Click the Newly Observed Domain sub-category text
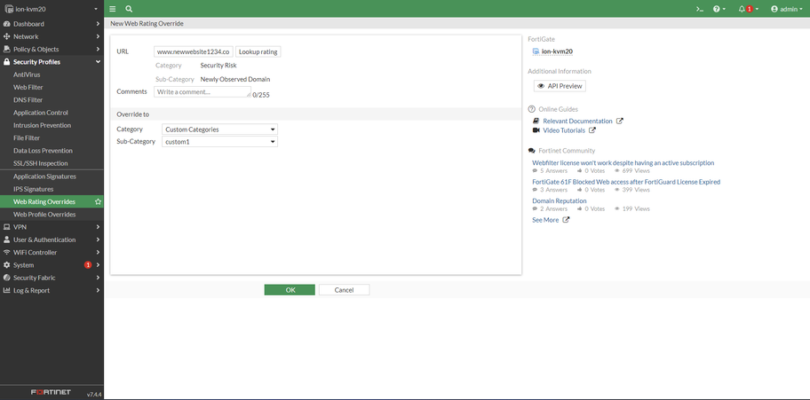The height and width of the screenshot is (400, 810). (x=235, y=80)
